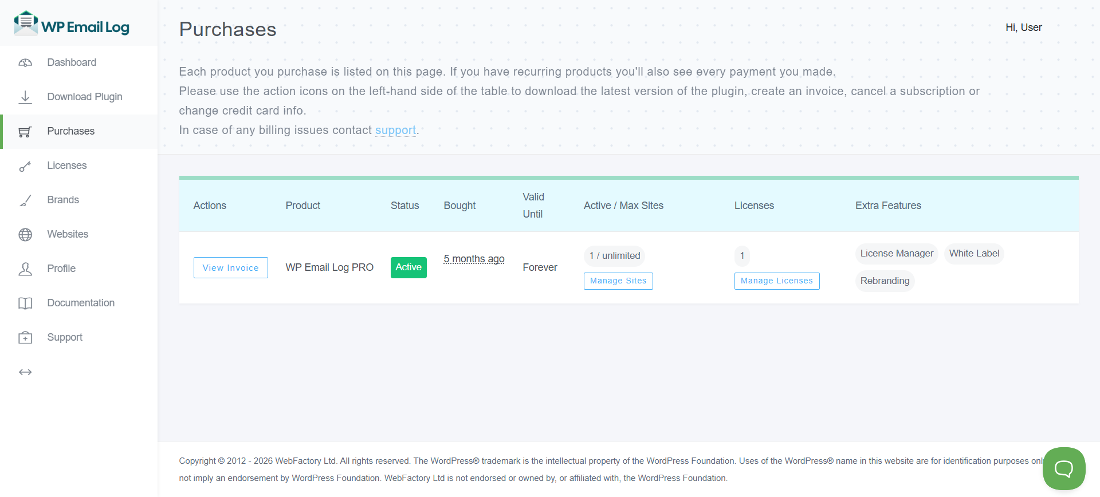Collapse sidebar with the double-arrow icon
The width and height of the screenshot is (1100, 497).
[x=25, y=372]
